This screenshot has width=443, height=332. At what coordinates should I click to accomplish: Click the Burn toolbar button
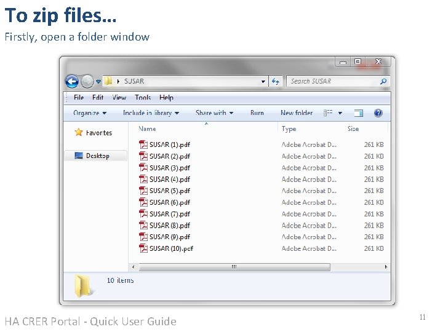point(257,113)
